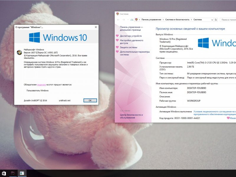
Task: Click product code 00331-10000-00001-AA021
Action: [x=187, y=118]
